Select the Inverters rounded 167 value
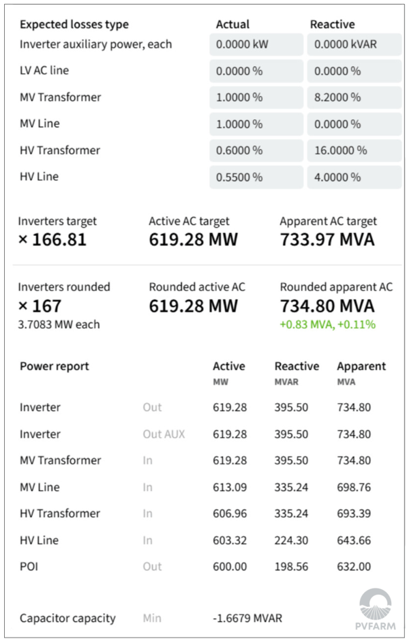The image size is (409, 641). tap(40, 306)
